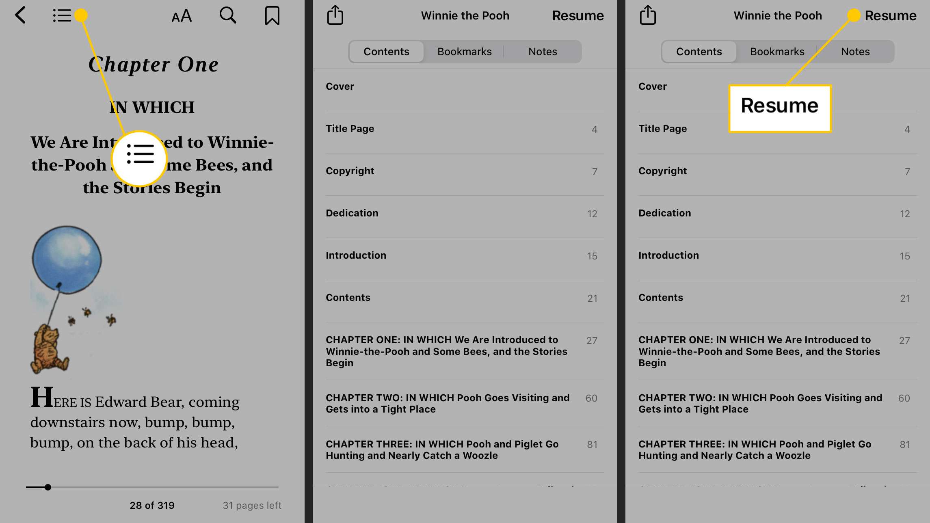Image resolution: width=930 pixels, height=523 pixels.
Task: Select the Contents tab
Action: pyautogui.click(x=386, y=51)
